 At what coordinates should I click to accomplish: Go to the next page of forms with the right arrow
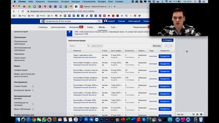[171, 46]
